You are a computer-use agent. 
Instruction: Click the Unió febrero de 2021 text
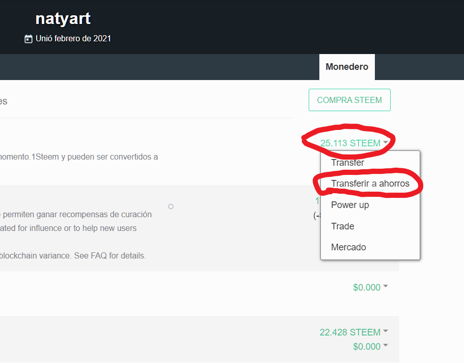(x=73, y=39)
